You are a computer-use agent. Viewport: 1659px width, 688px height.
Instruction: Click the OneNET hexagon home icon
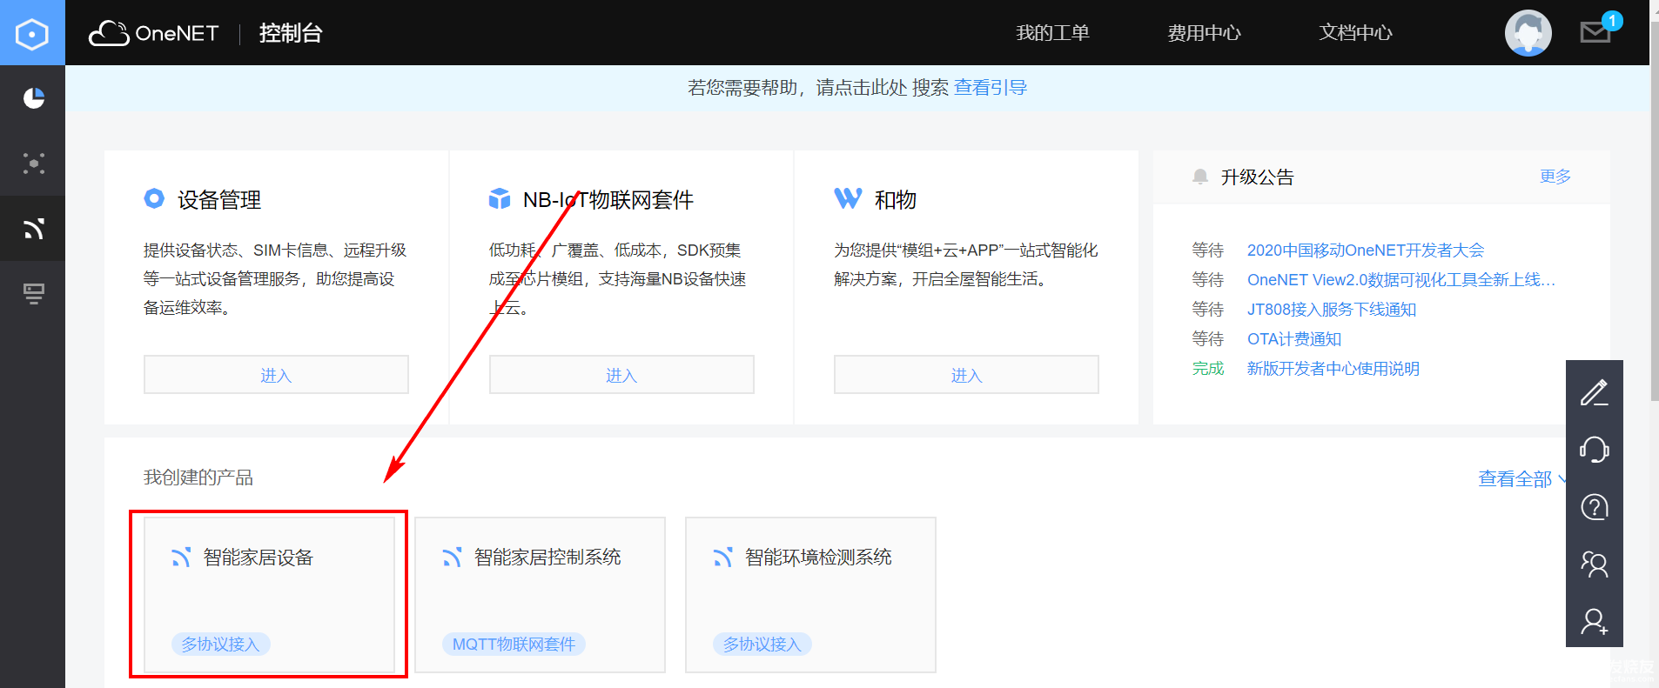tap(32, 34)
